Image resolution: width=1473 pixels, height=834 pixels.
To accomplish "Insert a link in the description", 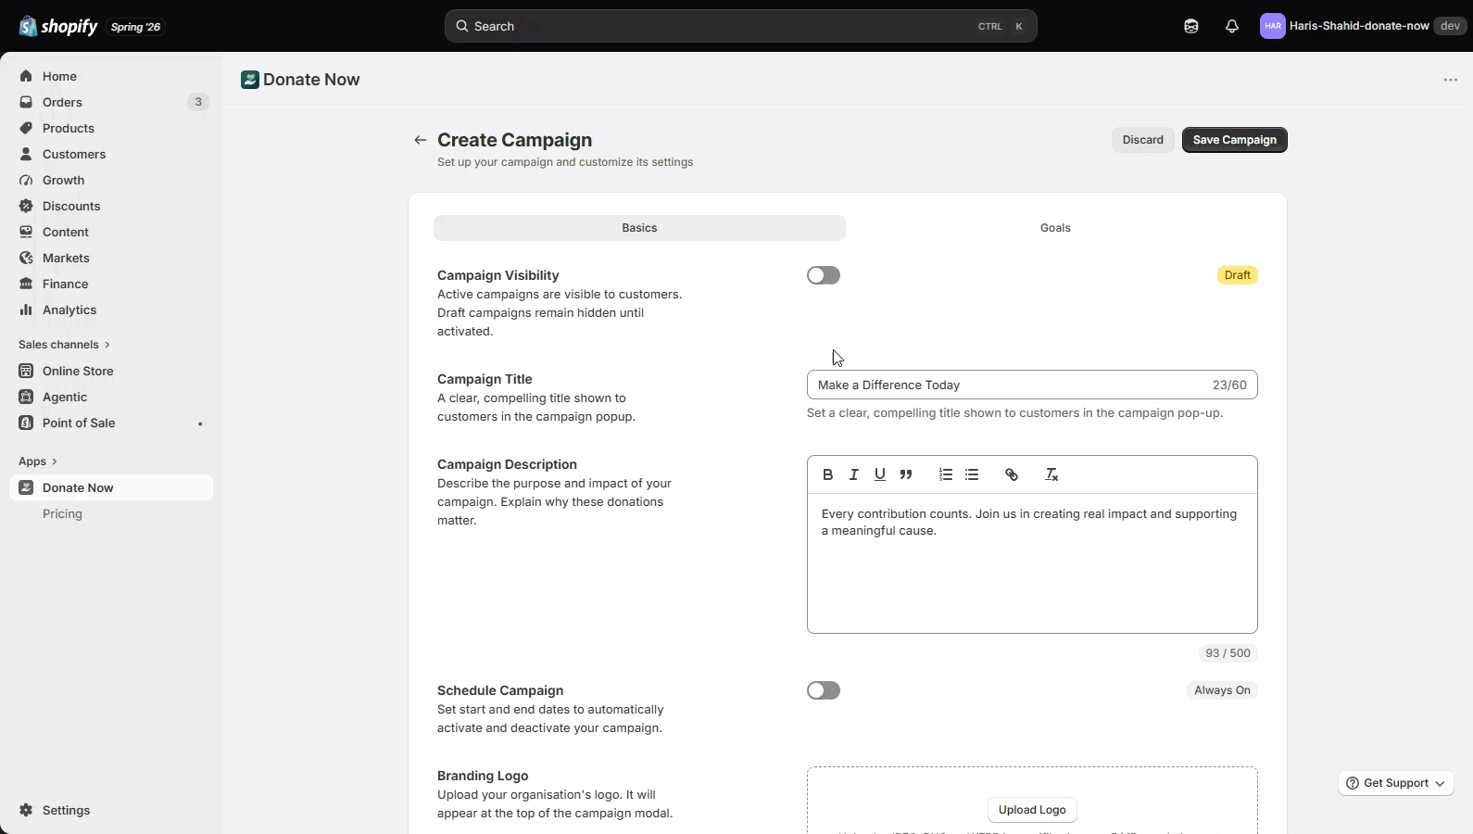I will tap(1012, 474).
